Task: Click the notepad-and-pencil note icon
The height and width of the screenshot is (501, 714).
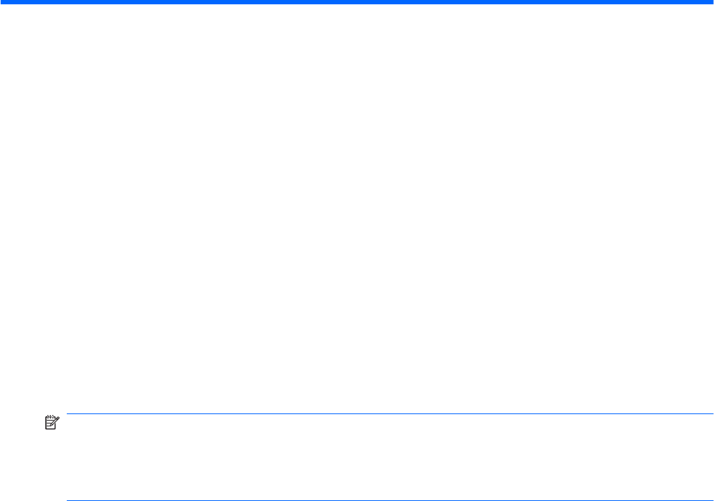Action: (x=52, y=422)
